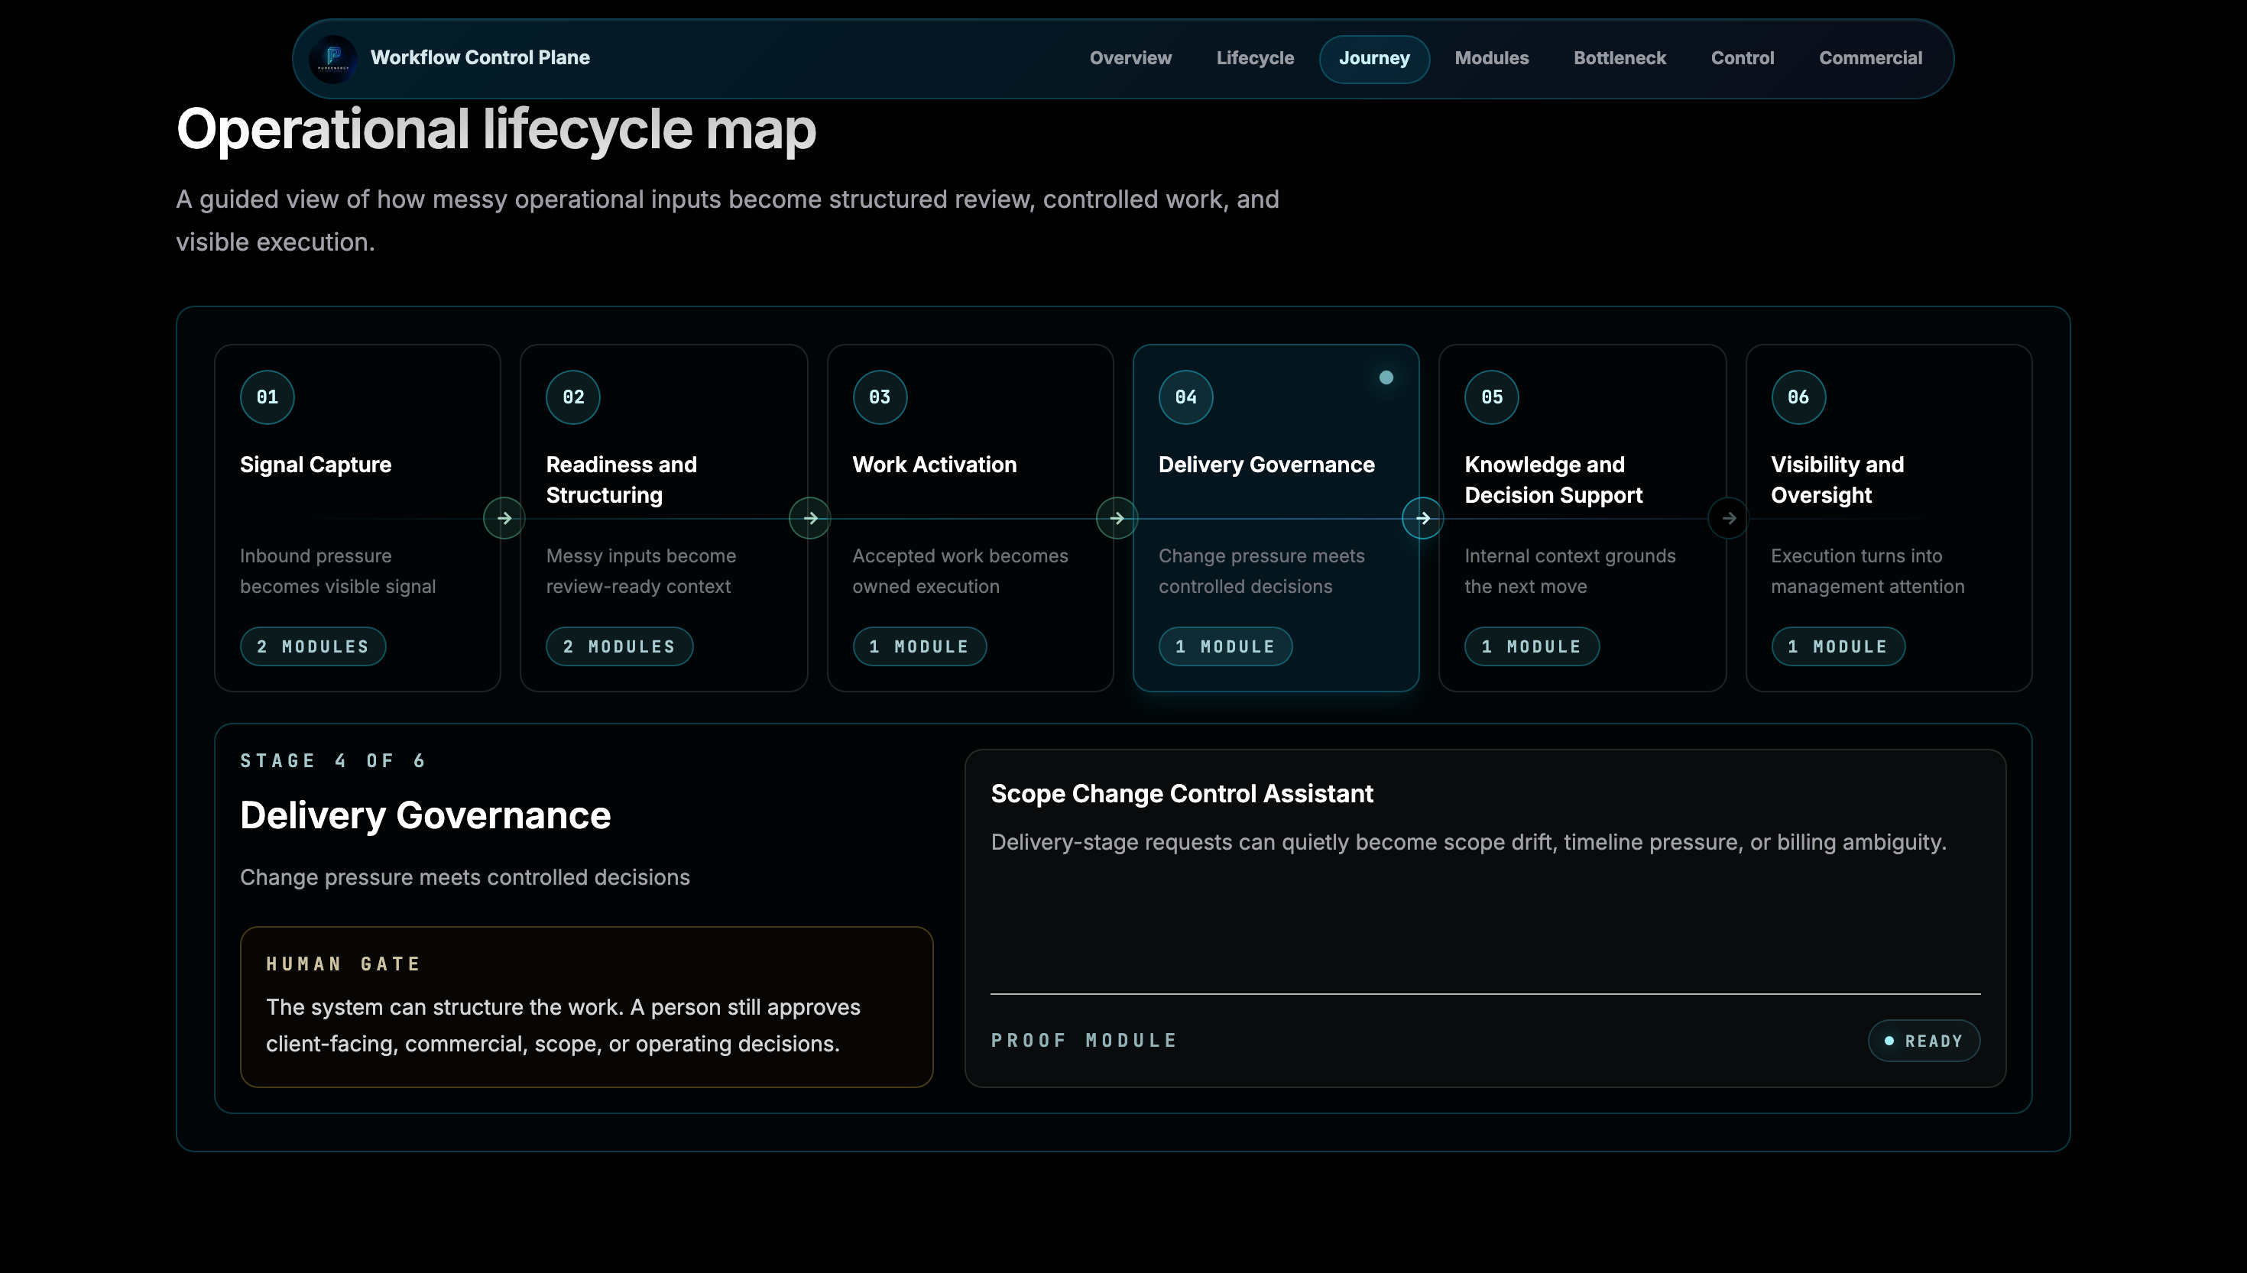Click 'Internal context grounds the next move' text
The width and height of the screenshot is (2247, 1273).
(x=1571, y=572)
